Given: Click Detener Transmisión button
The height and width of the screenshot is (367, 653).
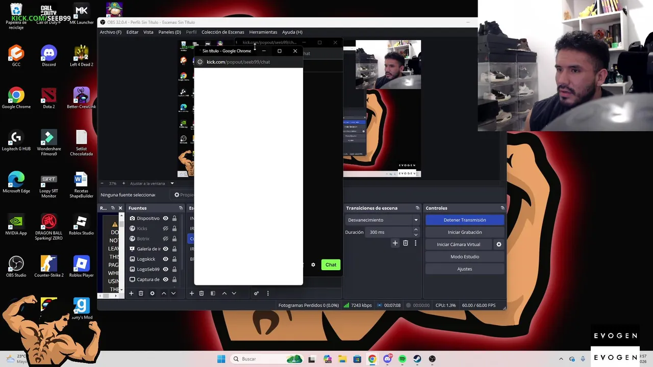Looking at the screenshot, I should click(x=465, y=220).
